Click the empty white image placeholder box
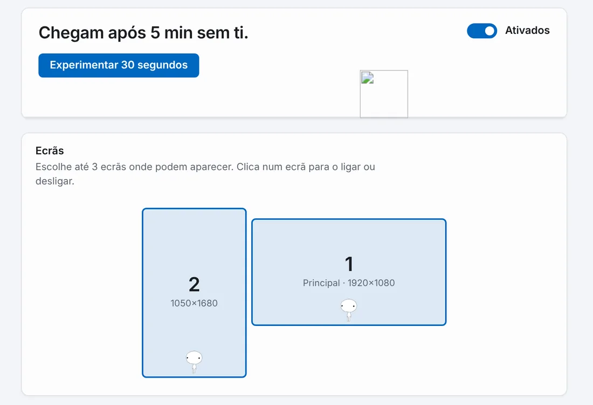The image size is (593, 405). (x=384, y=94)
